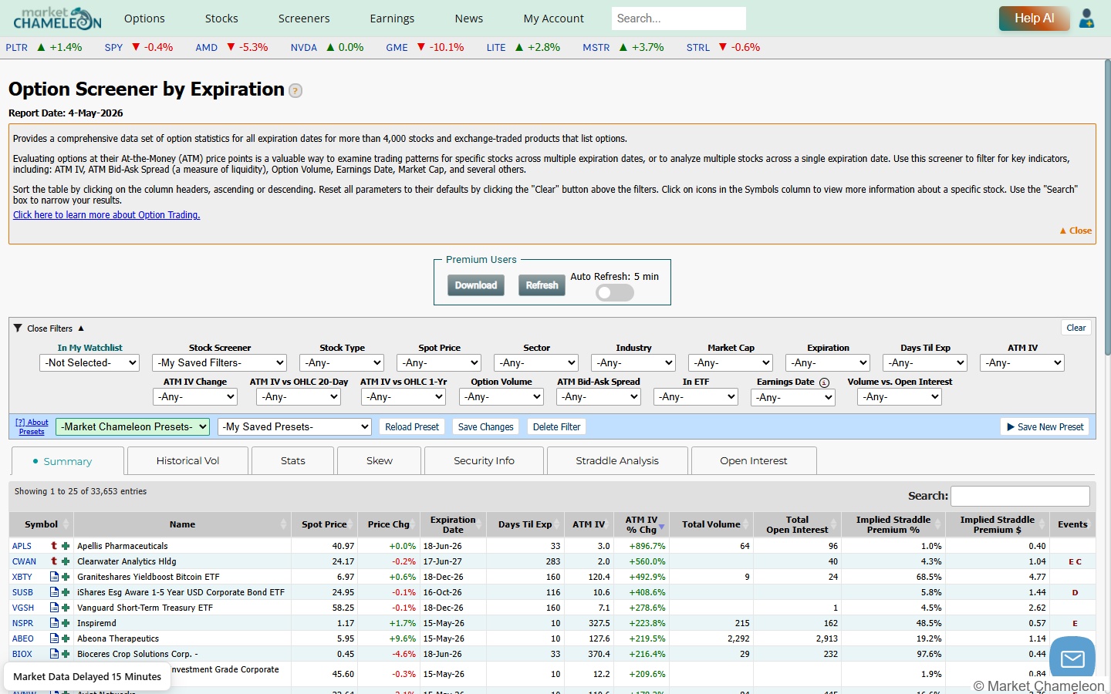The width and height of the screenshot is (1111, 694).
Task: Open document icon in SUSB row
Action: [x=54, y=592]
